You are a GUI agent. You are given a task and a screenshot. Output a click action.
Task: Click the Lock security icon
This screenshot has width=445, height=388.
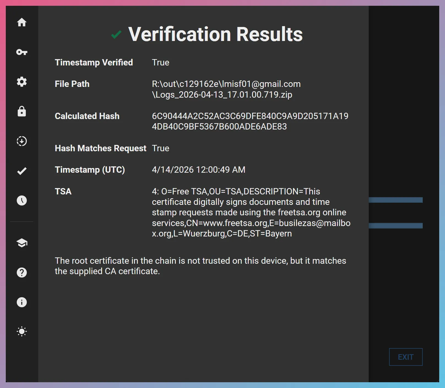coord(22,111)
